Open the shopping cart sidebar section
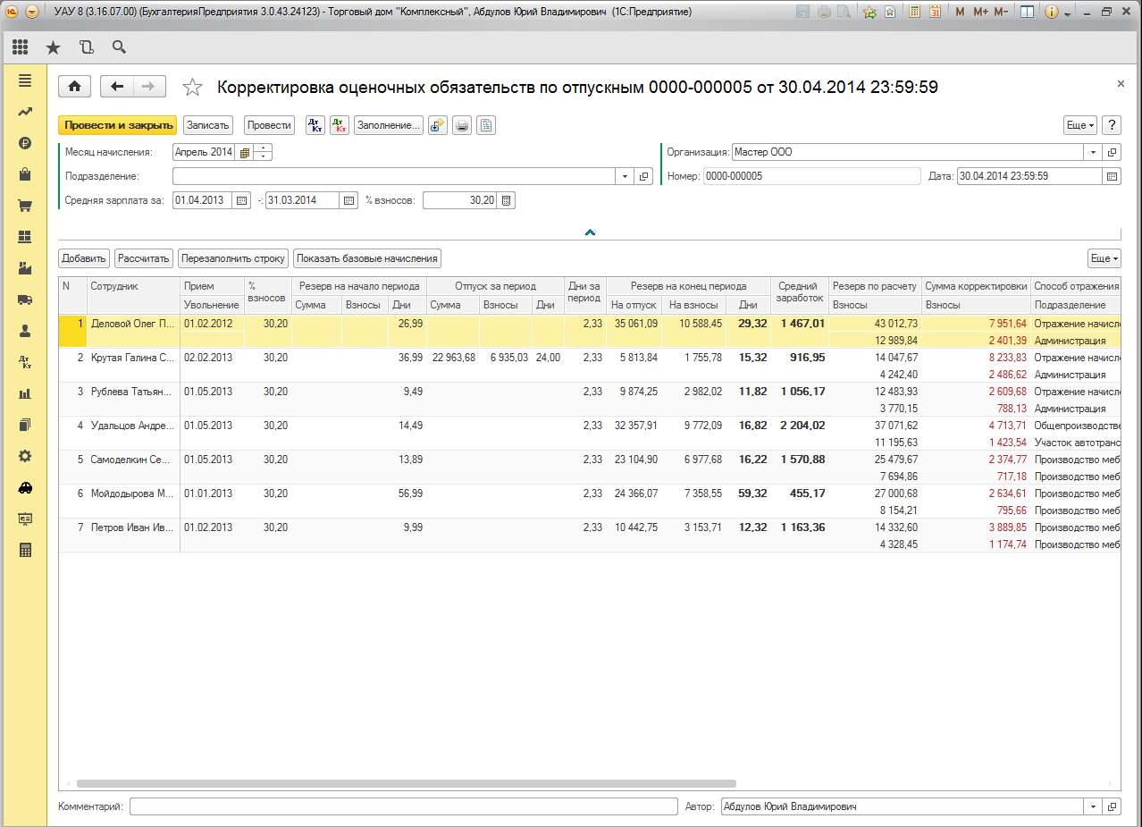 [25, 206]
